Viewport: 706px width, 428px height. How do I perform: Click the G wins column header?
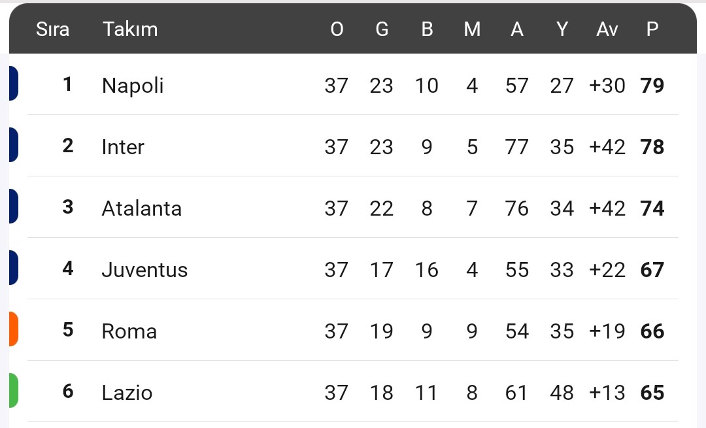382,29
